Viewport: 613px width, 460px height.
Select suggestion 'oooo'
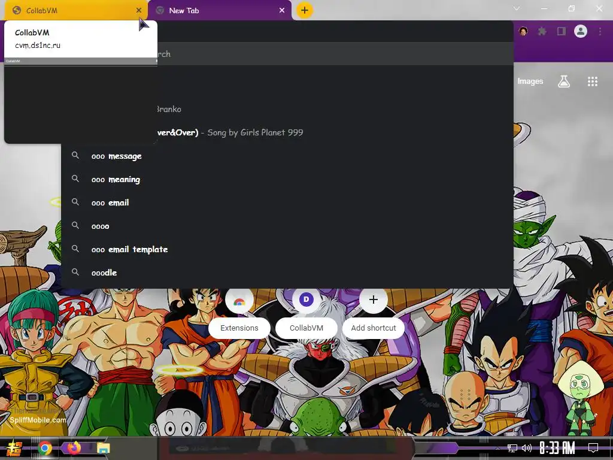click(287, 226)
